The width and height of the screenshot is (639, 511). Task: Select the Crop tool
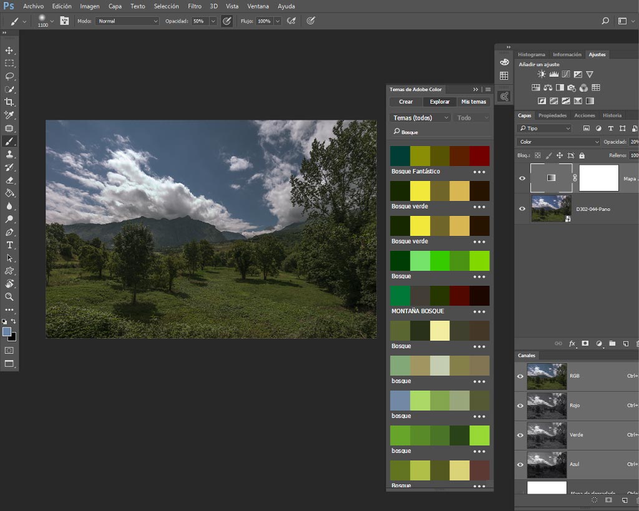[x=9, y=102]
